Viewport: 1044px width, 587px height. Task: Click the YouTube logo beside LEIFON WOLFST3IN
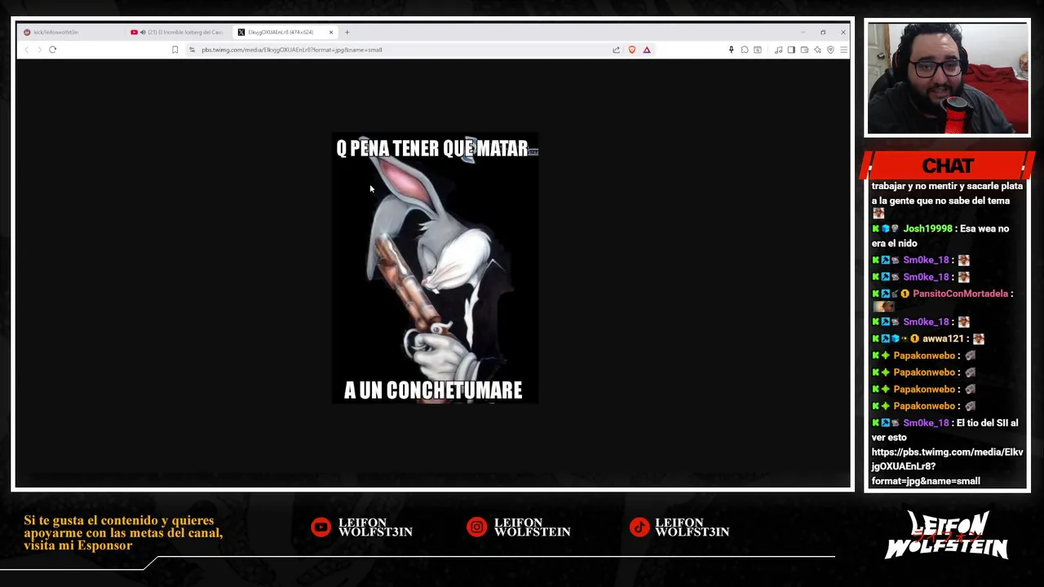pos(321,527)
